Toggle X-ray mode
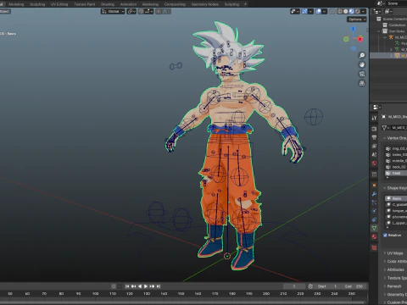 332,11
